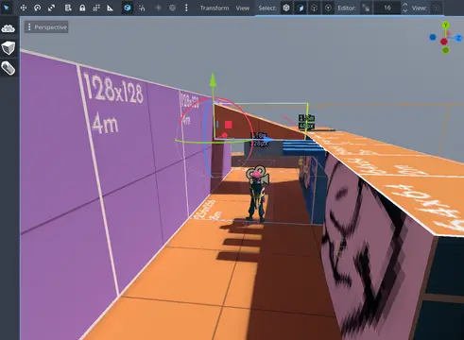This screenshot has width=464, height=340.
Task: Click the red center circle on view gizmo
Action: pyautogui.click(x=444, y=42)
